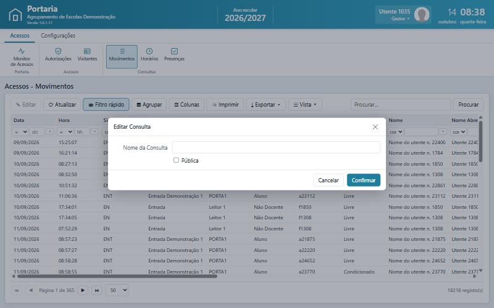The width and height of the screenshot is (494, 308).
Task: Click the Portaria home icon
Action: [15, 15]
